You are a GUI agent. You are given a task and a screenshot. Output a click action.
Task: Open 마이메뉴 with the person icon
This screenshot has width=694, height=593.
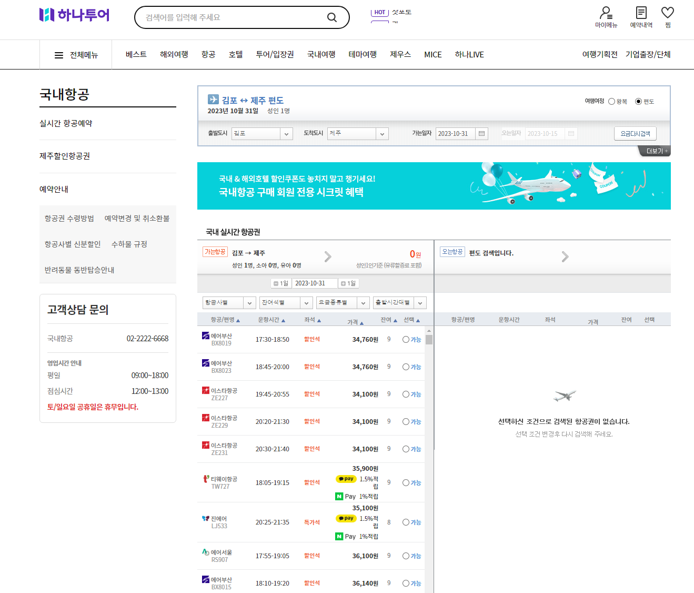point(606,15)
